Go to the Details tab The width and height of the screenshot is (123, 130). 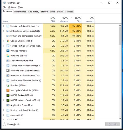[60, 12]
